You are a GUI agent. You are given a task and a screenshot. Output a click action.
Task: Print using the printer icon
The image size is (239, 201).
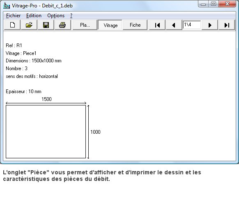(62, 25)
